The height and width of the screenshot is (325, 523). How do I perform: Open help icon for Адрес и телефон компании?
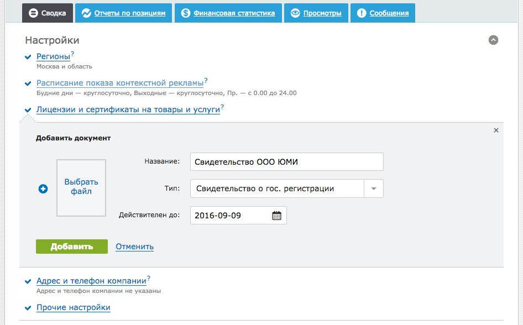click(149, 279)
